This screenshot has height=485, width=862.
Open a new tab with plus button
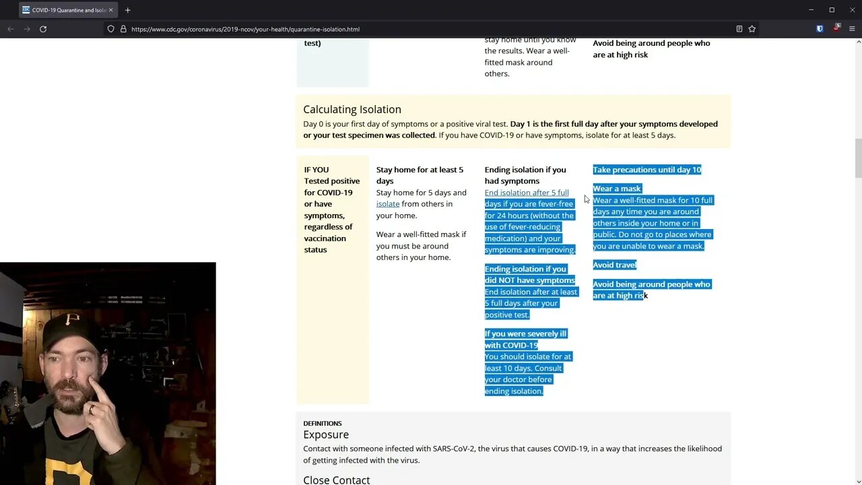pos(127,10)
